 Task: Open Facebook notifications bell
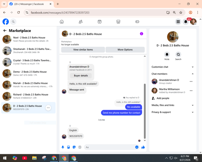click(x=186, y=21)
